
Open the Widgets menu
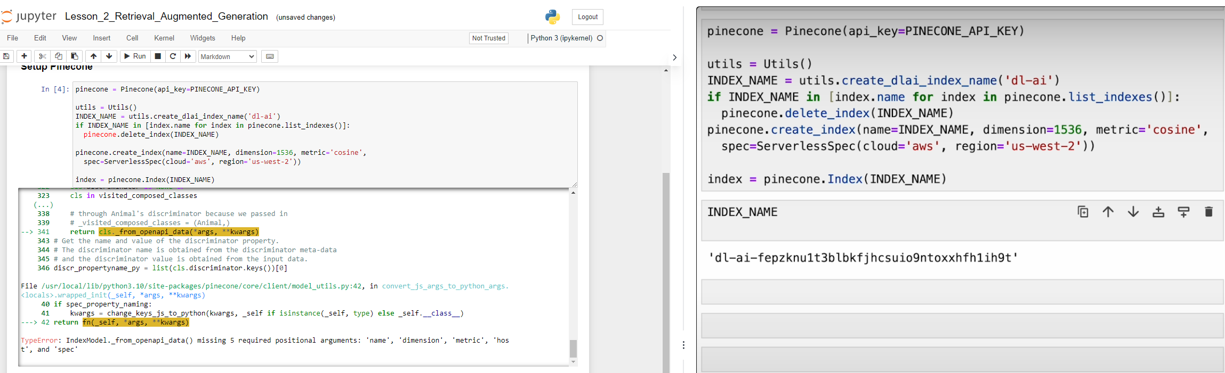[x=203, y=38]
